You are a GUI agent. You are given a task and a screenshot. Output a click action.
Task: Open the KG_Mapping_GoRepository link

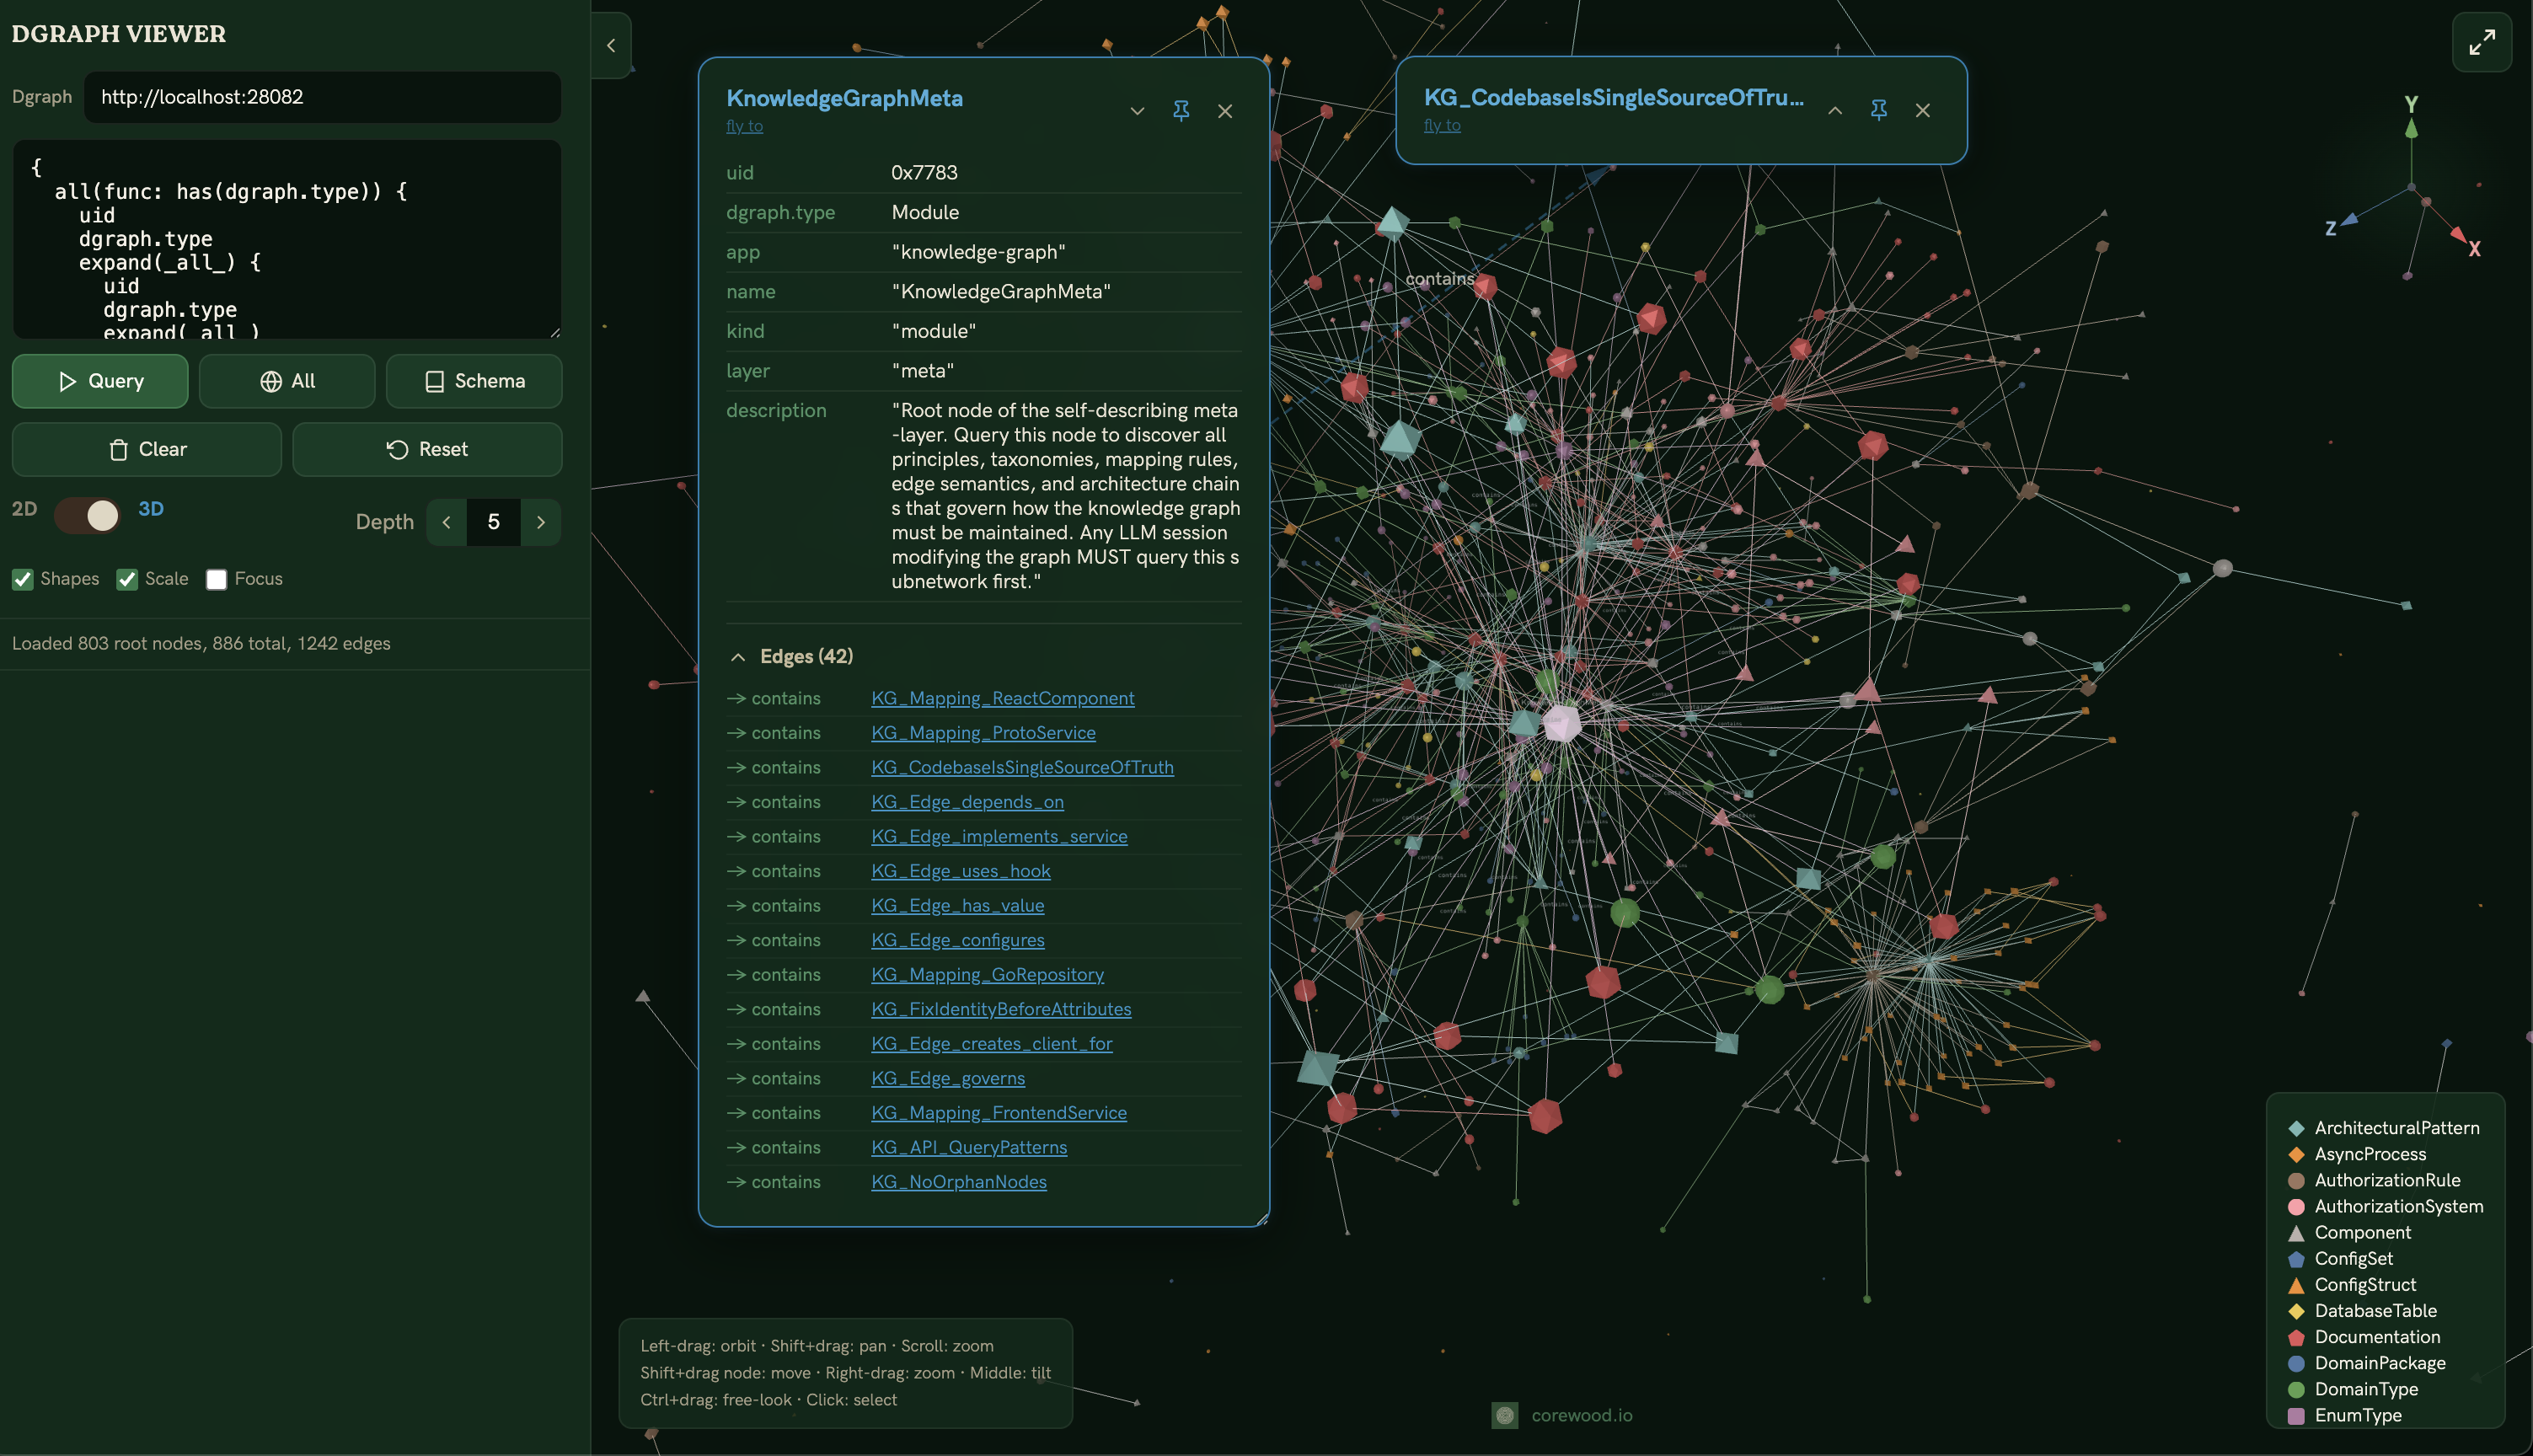(x=987, y=974)
